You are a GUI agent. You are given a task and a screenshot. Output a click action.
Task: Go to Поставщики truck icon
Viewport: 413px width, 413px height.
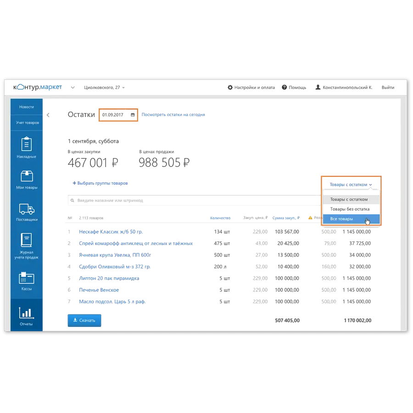point(26,210)
